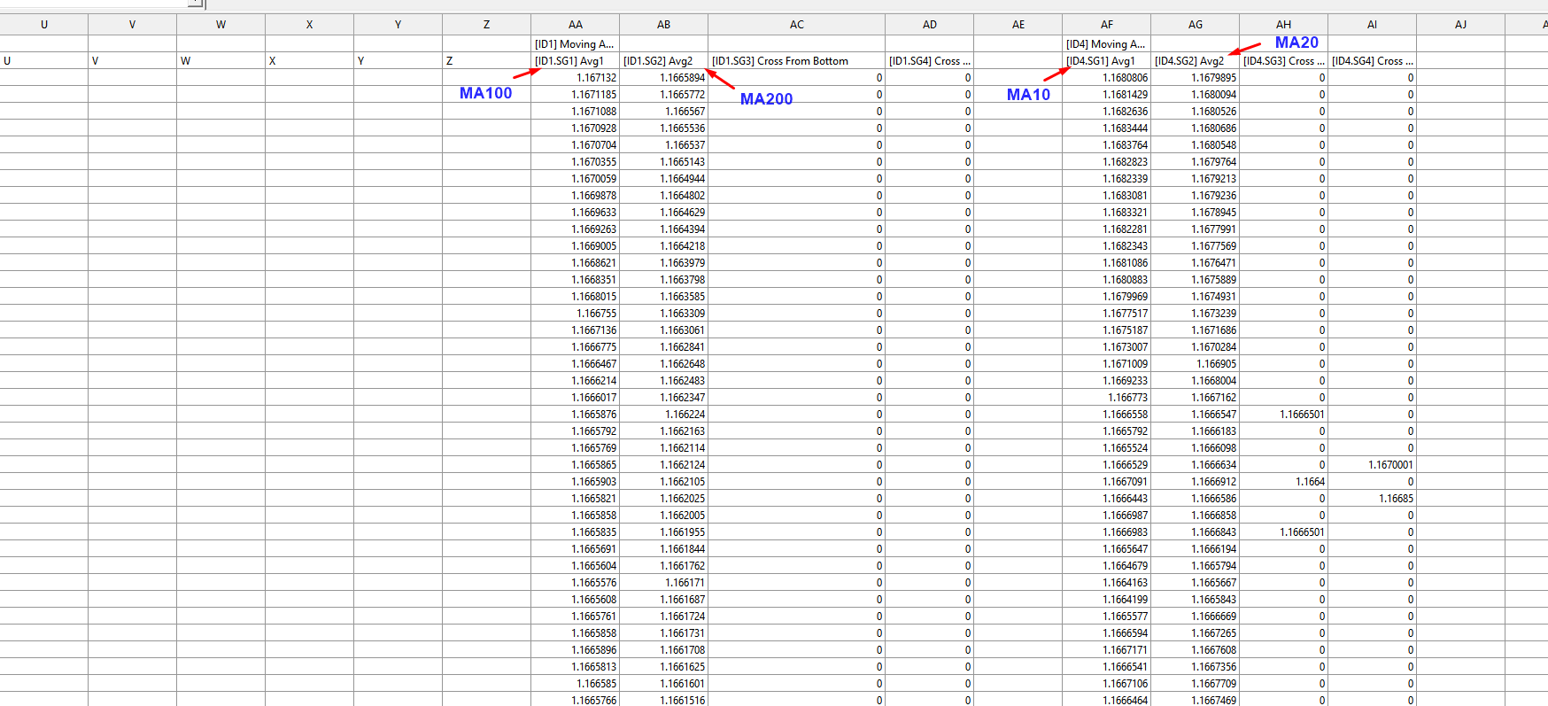Screen dimensions: 1548x706
Task: Pick the cell containing 1.1662124
Action: [x=664, y=465]
